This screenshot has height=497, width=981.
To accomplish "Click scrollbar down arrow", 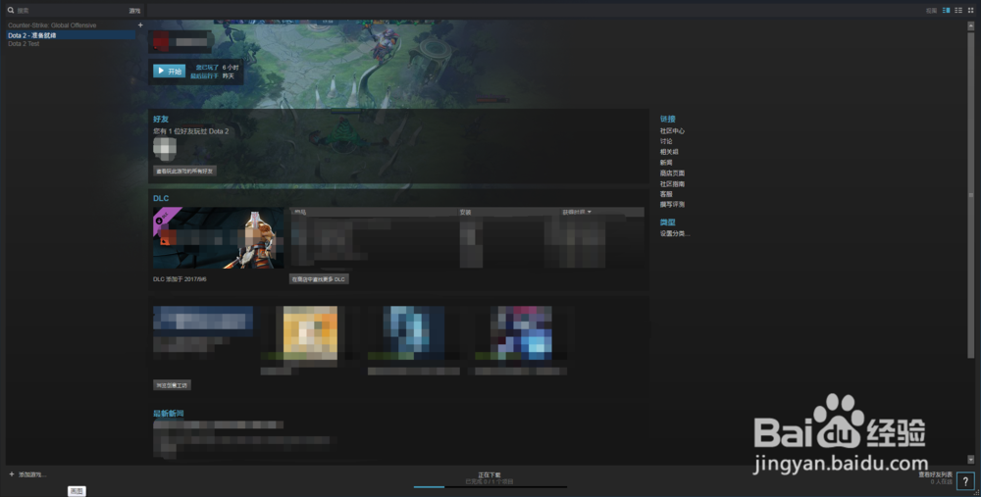I will [x=971, y=460].
